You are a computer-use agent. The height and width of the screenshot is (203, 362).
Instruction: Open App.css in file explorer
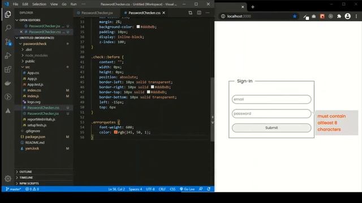tap(33, 73)
